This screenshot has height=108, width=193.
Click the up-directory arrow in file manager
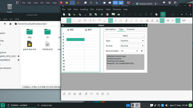coord(5,24)
